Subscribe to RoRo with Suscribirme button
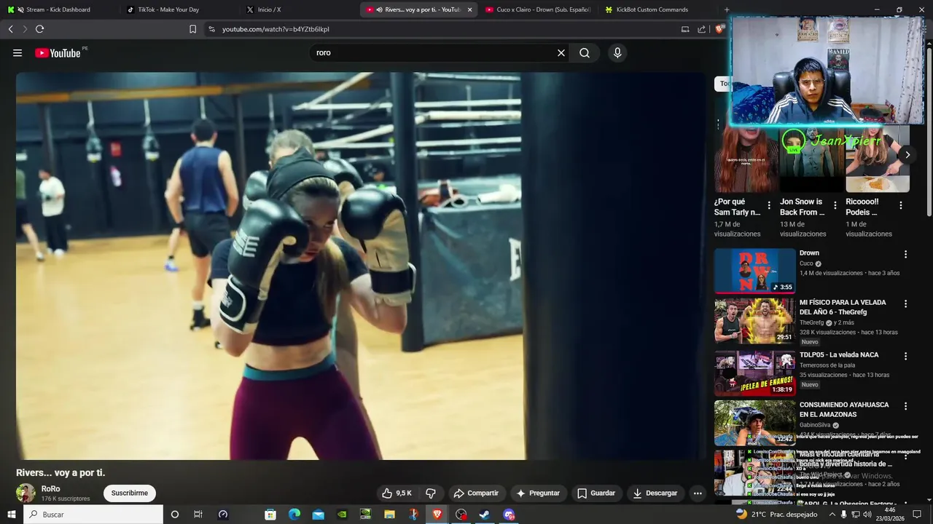933x524 pixels. [x=130, y=493]
